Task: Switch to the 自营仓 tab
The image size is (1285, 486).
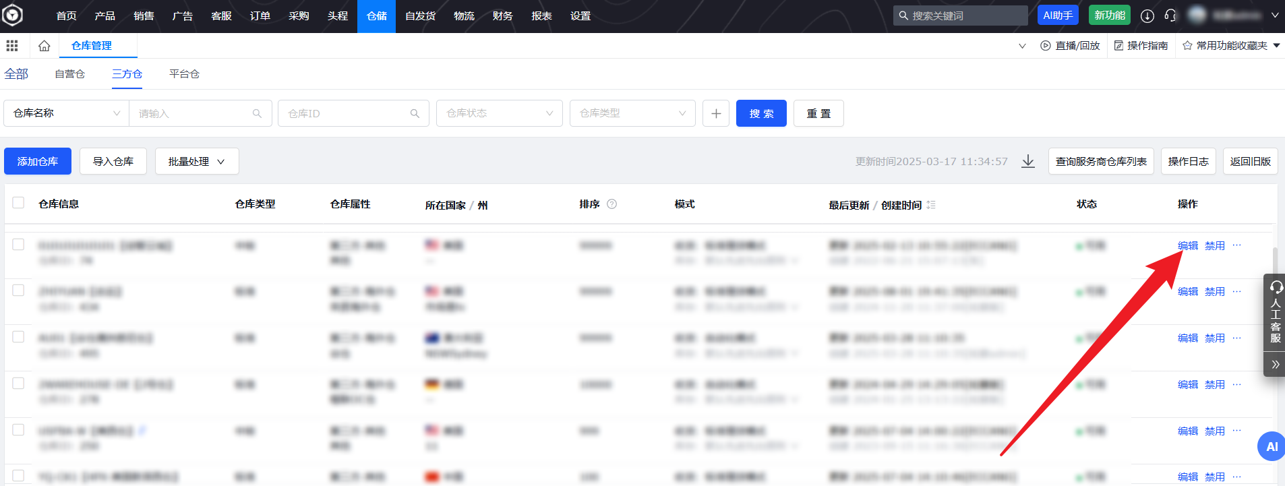Action: pyautogui.click(x=69, y=74)
